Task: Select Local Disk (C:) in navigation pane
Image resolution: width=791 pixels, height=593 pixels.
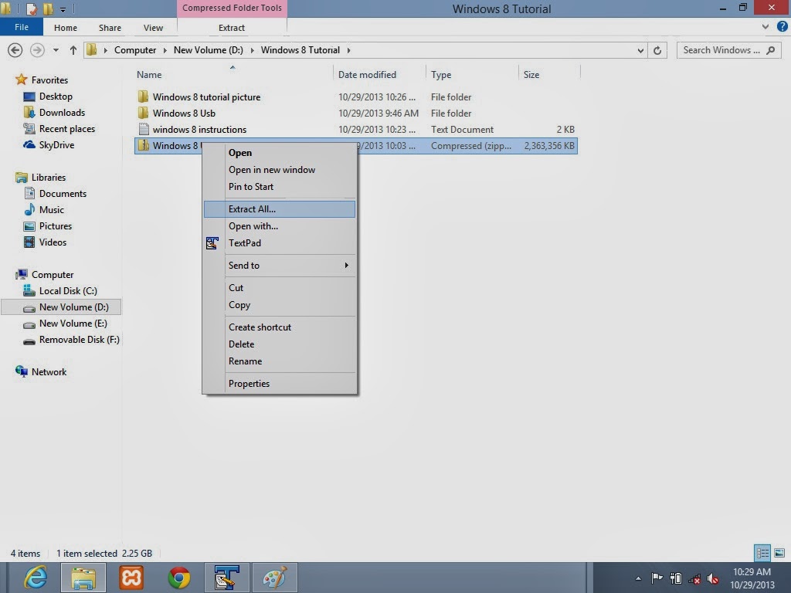Action: [x=68, y=291]
